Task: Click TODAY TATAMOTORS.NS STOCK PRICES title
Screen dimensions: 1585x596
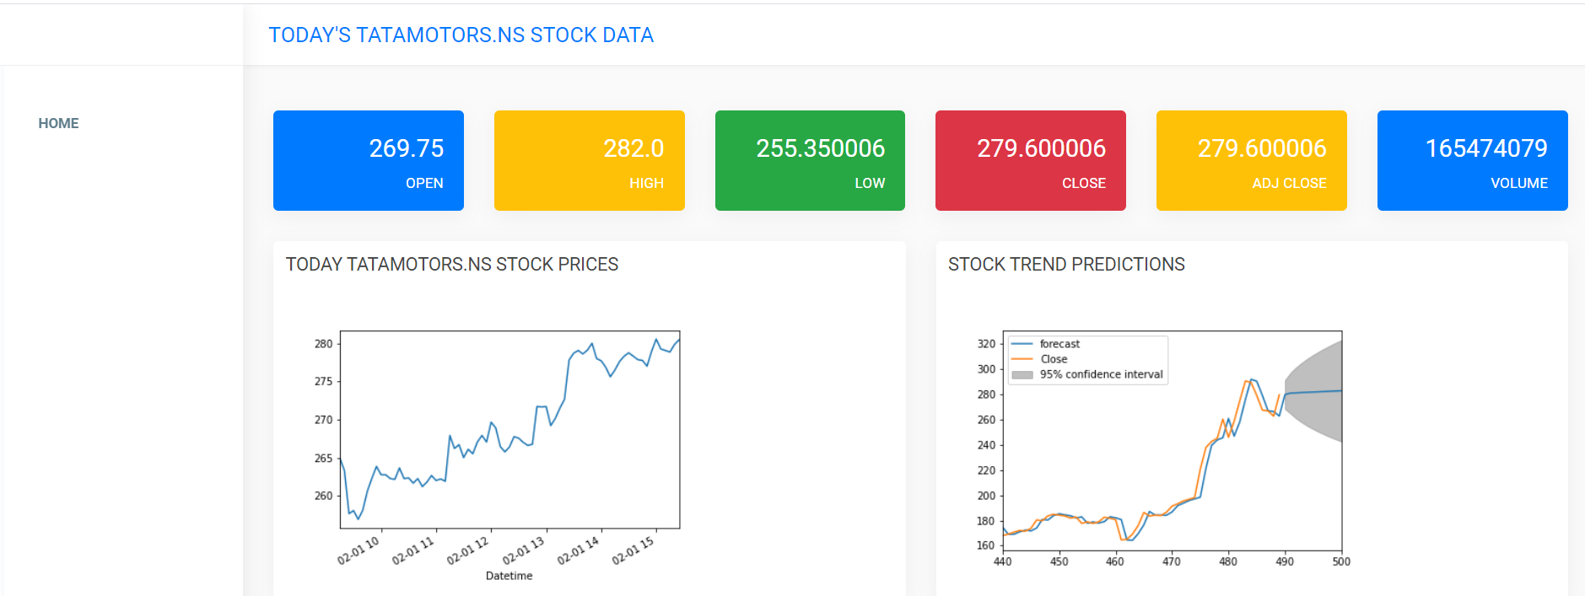Action: coord(452,265)
